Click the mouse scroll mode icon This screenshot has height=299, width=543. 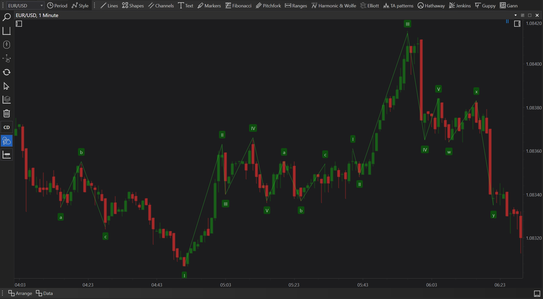(6, 45)
